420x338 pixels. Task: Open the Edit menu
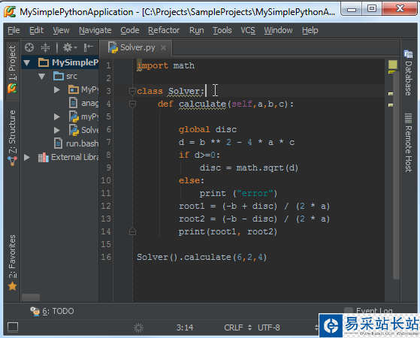click(x=36, y=30)
